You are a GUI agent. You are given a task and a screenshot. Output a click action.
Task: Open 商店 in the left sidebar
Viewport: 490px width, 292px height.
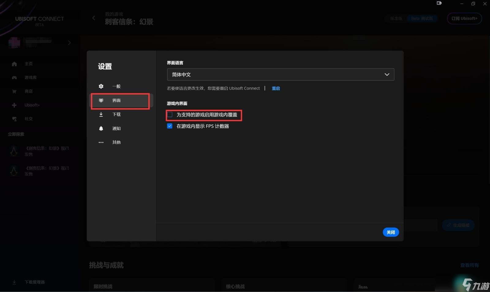(x=28, y=91)
